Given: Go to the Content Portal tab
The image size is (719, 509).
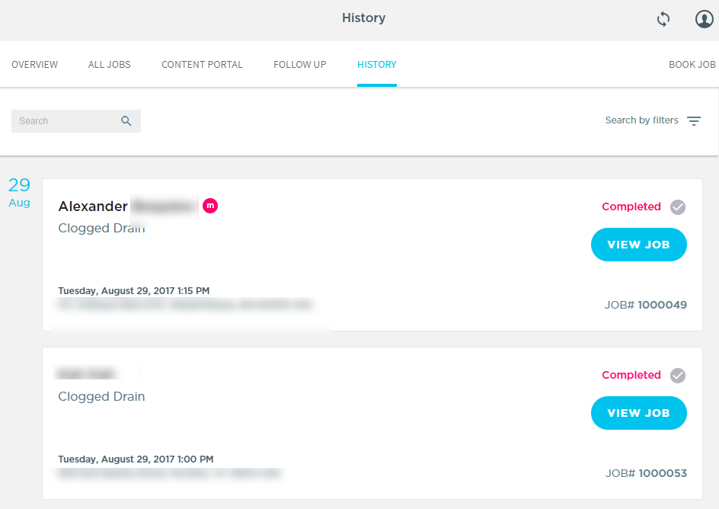Looking at the screenshot, I should point(202,65).
